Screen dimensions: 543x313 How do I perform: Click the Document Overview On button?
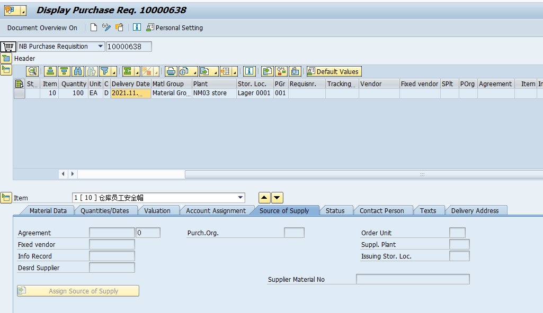pos(42,27)
